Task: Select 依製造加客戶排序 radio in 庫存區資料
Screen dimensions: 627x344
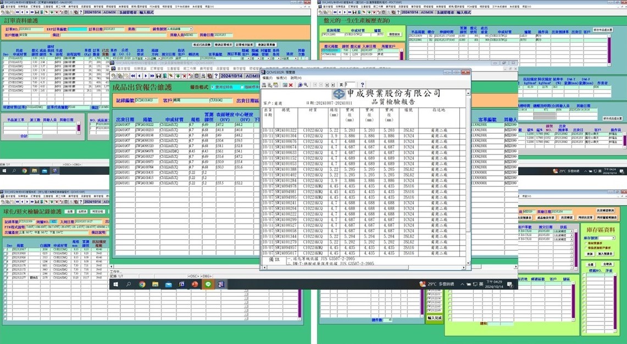Action: pyautogui.click(x=586, y=248)
